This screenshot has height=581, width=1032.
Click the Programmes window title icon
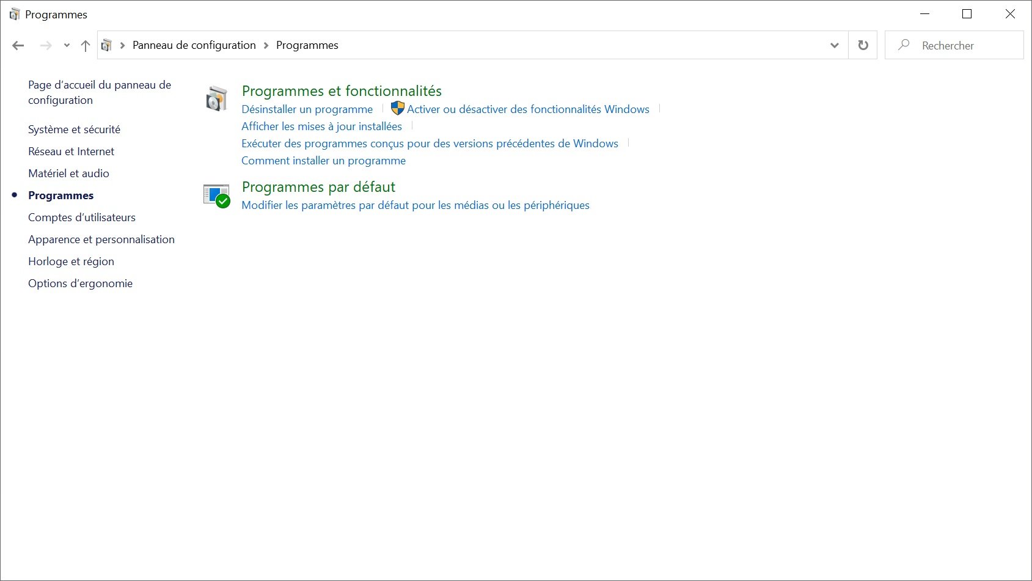click(x=15, y=14)
